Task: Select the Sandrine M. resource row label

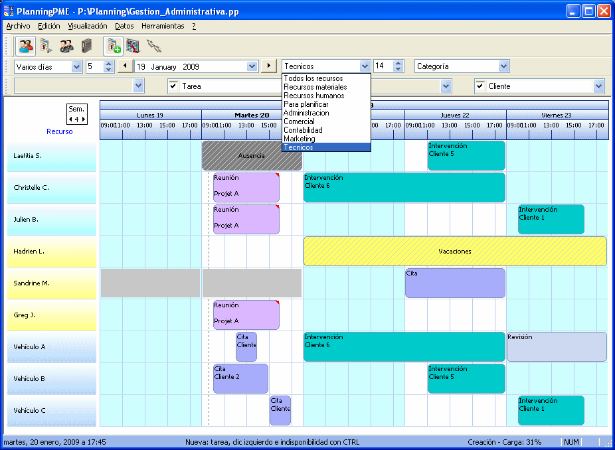Action: pyautogui.click(x=52, y=283)
